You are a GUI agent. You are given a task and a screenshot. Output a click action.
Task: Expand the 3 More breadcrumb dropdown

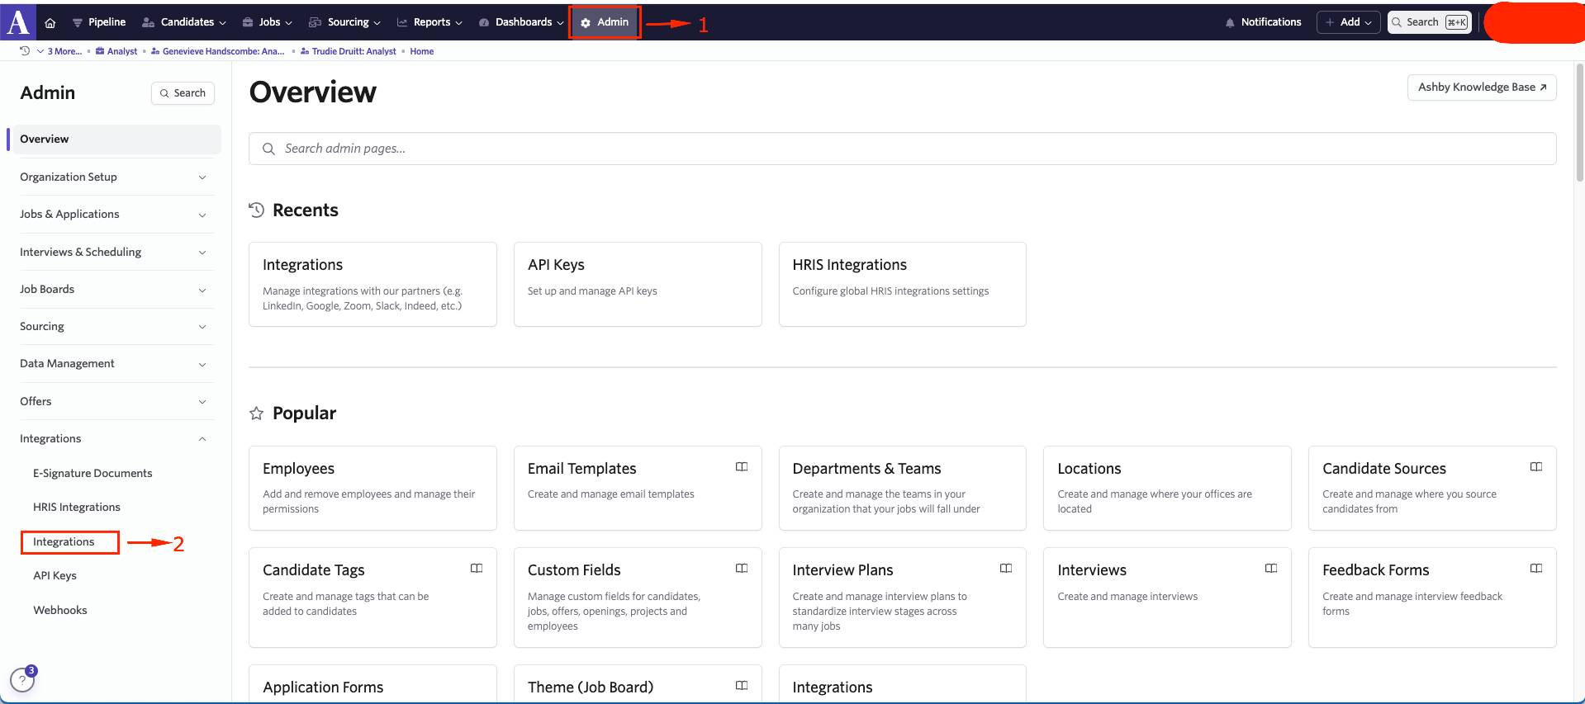click(x=59, y=51)
